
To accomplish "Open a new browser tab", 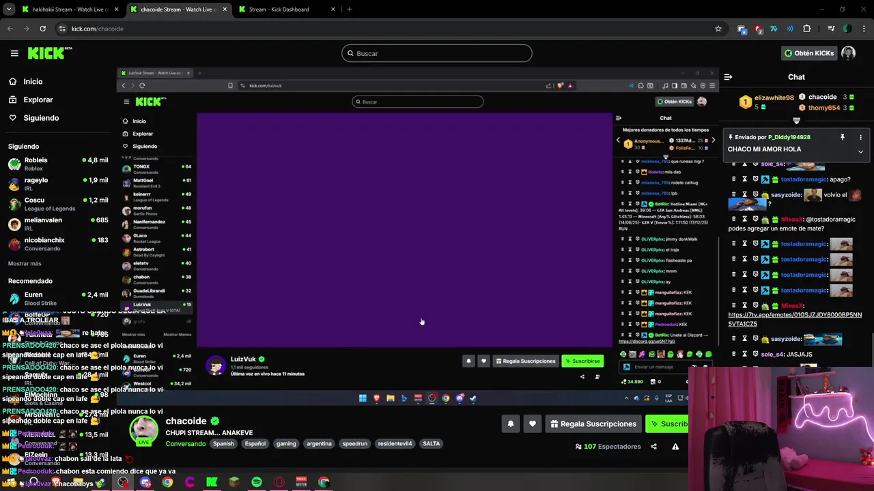I will [x=349, y=10].
